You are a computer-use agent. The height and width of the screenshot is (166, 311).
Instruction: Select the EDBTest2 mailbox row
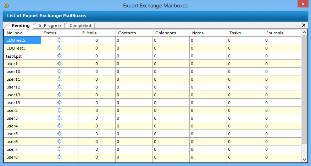click(22, 40)
